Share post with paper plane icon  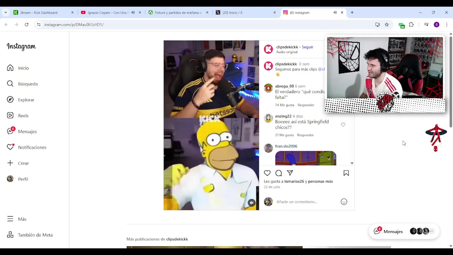(290, 173)
